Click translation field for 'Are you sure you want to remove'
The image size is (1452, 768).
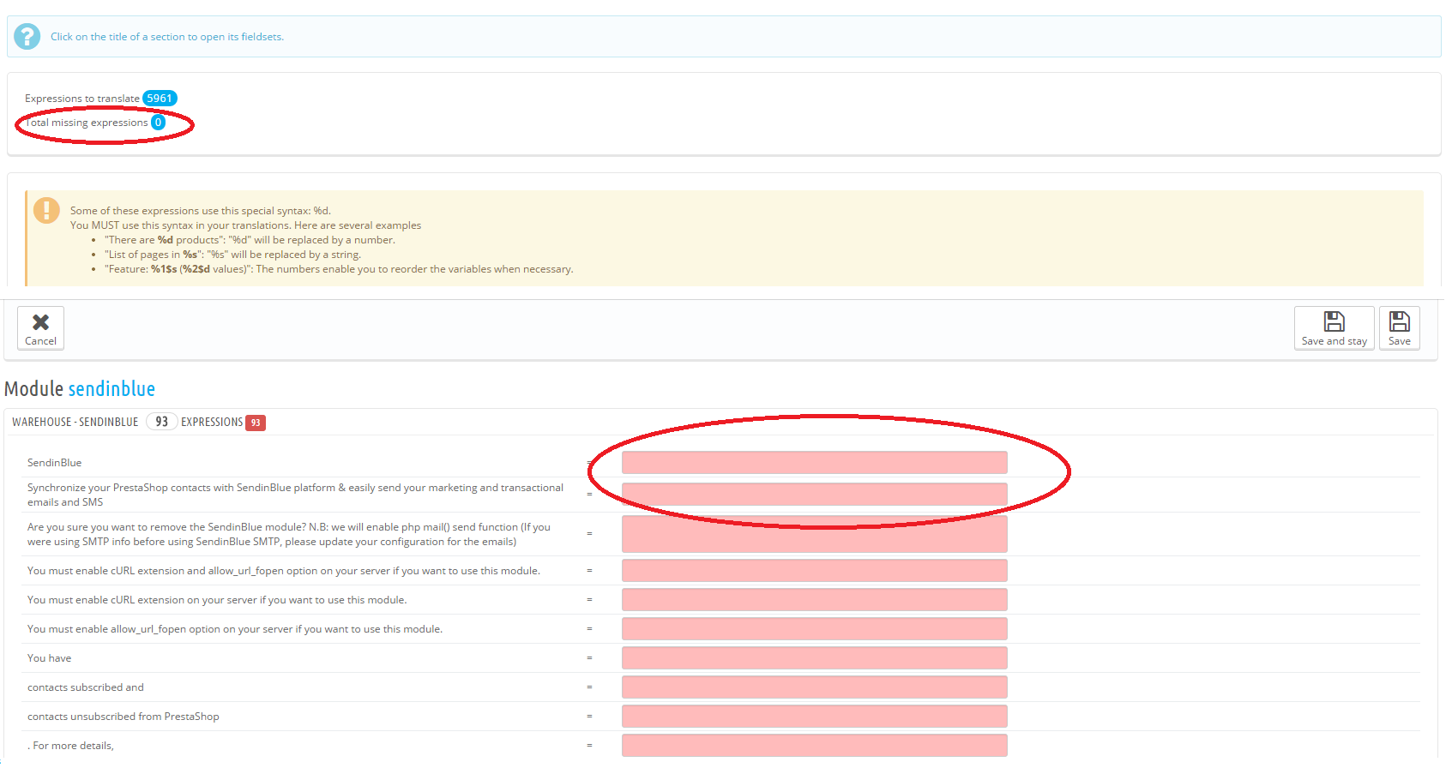[x=814, y=534]
